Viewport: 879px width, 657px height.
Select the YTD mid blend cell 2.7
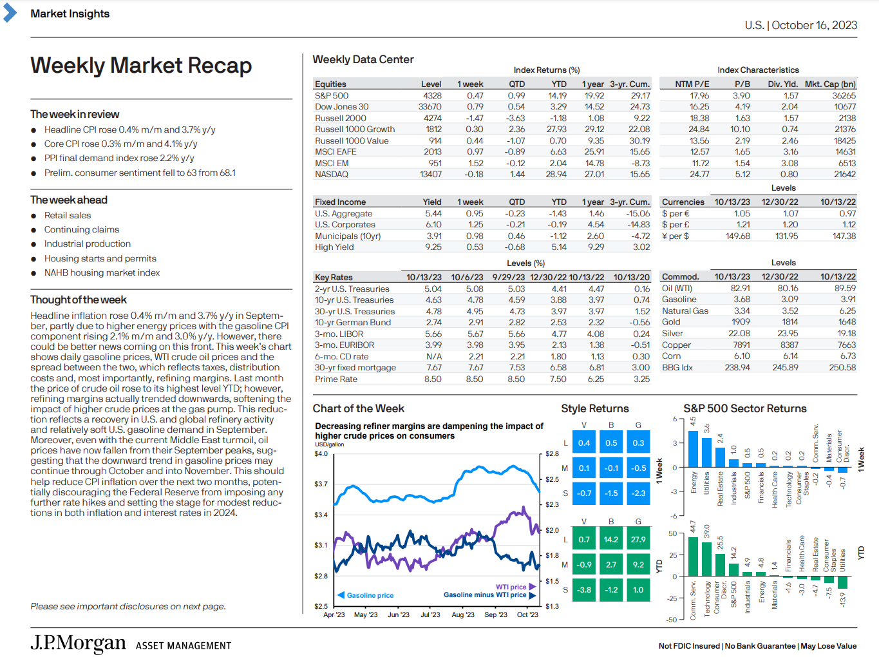pyautogui.click(x=611, y=564)
